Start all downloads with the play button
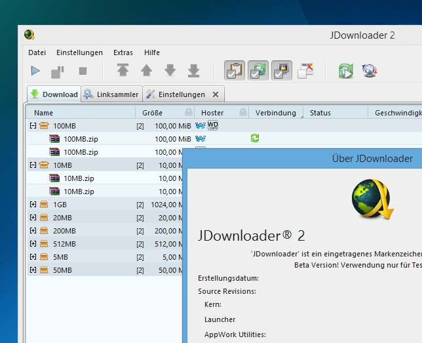 [x=35, y=71]
